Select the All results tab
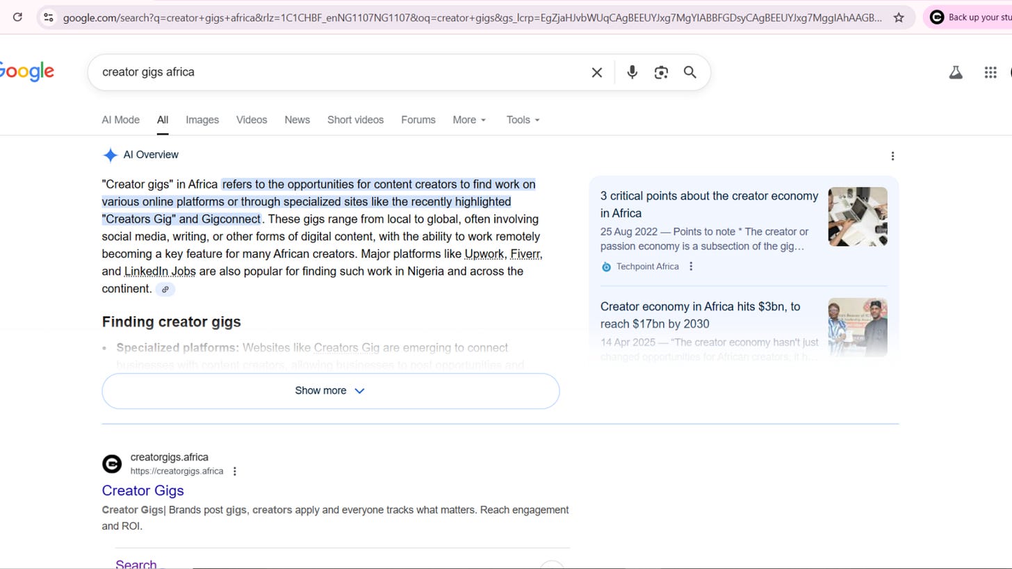Image resolution: width=1012 pixels, height=569 pixels. 163,119
